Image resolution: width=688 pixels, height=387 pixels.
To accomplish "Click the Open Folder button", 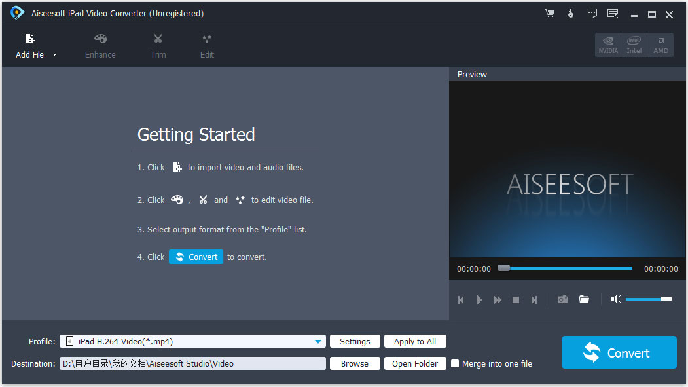I will click(x=415, y=363).
